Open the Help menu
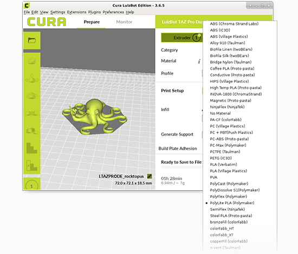This screenshot has height=254, width=298. coord(130,12)
